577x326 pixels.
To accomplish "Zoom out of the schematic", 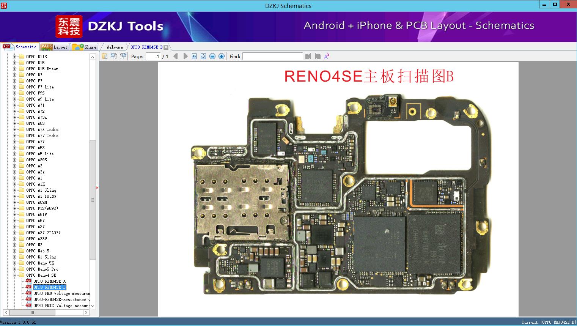I will [x=212, y=56].
